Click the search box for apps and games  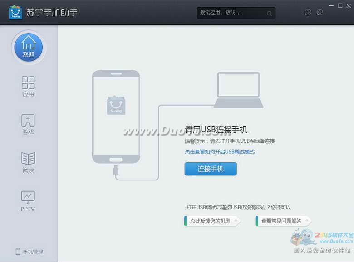pyautogui.click(x=231, y=13)
